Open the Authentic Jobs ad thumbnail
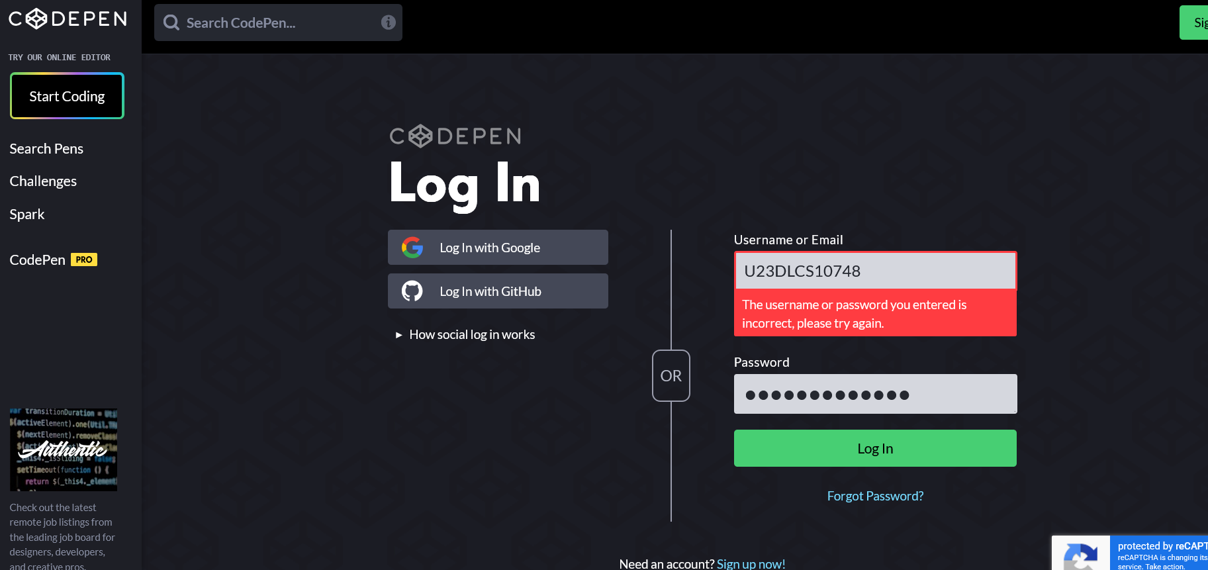 (x=64, y=450)
